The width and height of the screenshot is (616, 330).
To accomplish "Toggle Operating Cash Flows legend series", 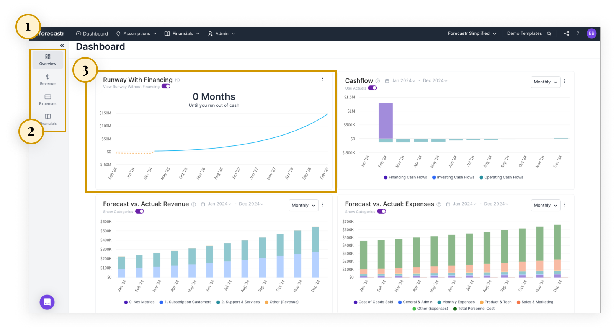I will (x=501, y=177).
